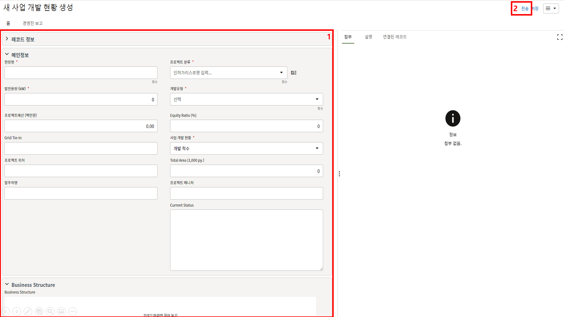Click the 전송 submit button
Image resolution: width=564 pixels, height=317 pixels.
pyautogui.click(x=525, y=9)
